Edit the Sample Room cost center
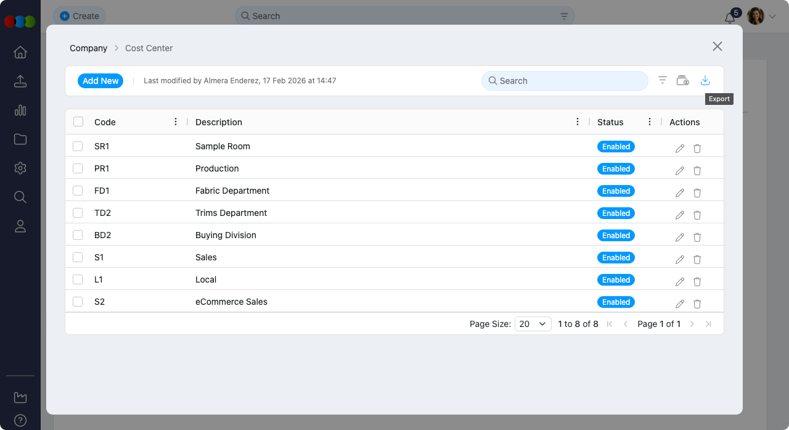The image size is (789, 430). point(680,148)
